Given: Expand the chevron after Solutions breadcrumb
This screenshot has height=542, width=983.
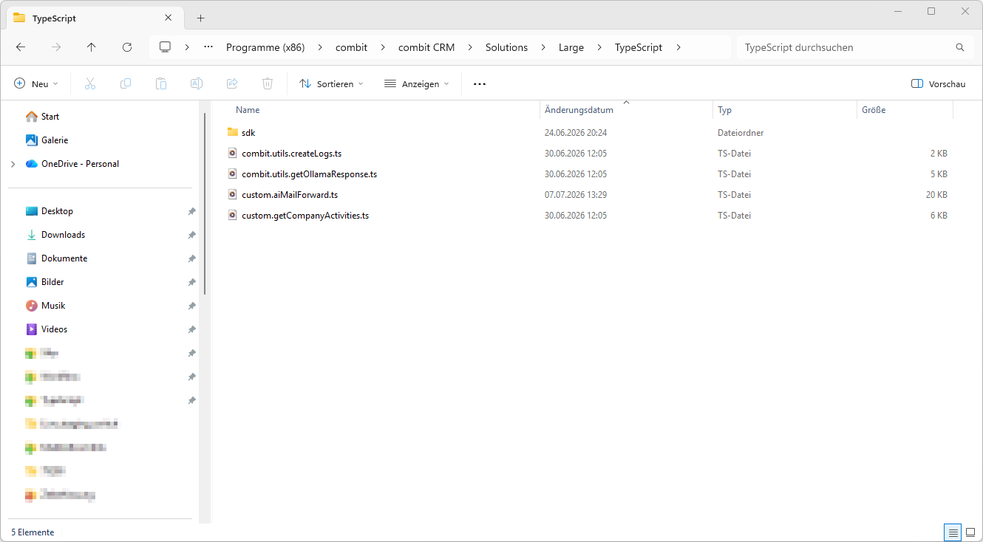Looking at the screenshot, I should (543, 47).
